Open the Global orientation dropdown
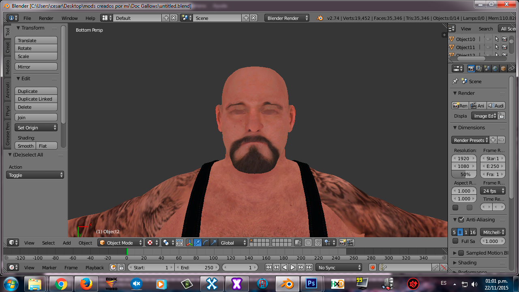The width and height of the screenshot is (519, 292). (233, 243)
